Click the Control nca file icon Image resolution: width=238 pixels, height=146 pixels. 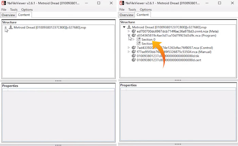pos(134,48)
